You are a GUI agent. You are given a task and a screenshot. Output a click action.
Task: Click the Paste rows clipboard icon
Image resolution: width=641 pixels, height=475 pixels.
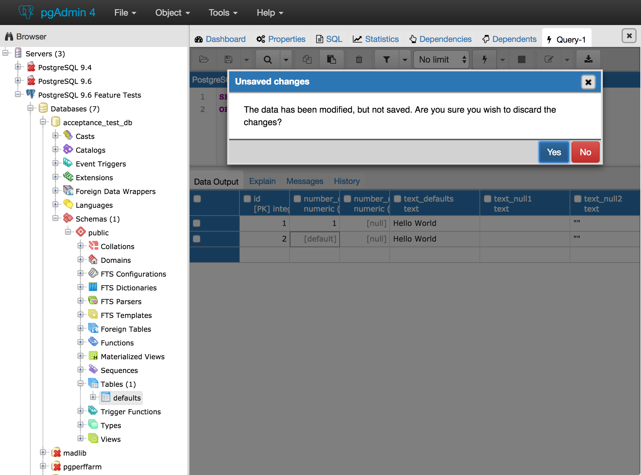coord(331,59)
